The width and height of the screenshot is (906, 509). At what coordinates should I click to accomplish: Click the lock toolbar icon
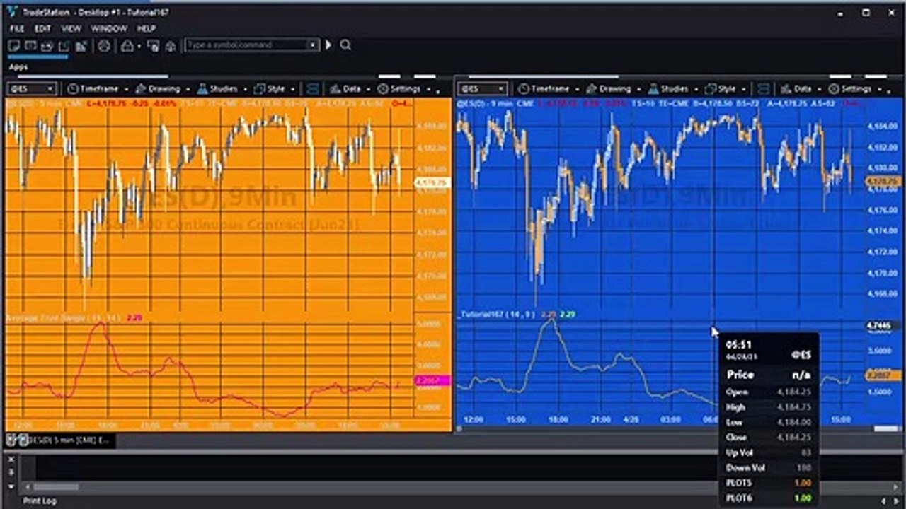127,46
